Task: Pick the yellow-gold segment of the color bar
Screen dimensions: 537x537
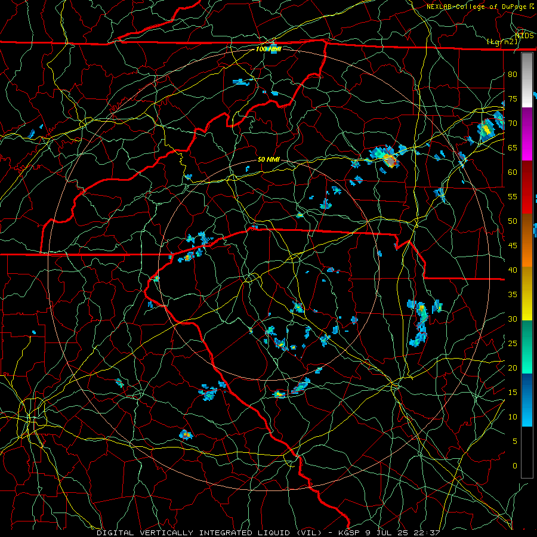Action: [527, 294]
